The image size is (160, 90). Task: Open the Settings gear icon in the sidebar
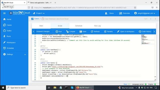click(4, 54)
